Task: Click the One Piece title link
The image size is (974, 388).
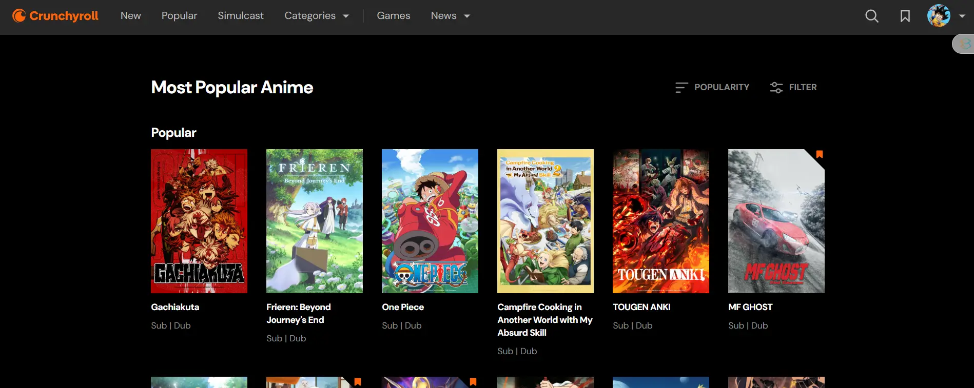Action: [403, 307]
